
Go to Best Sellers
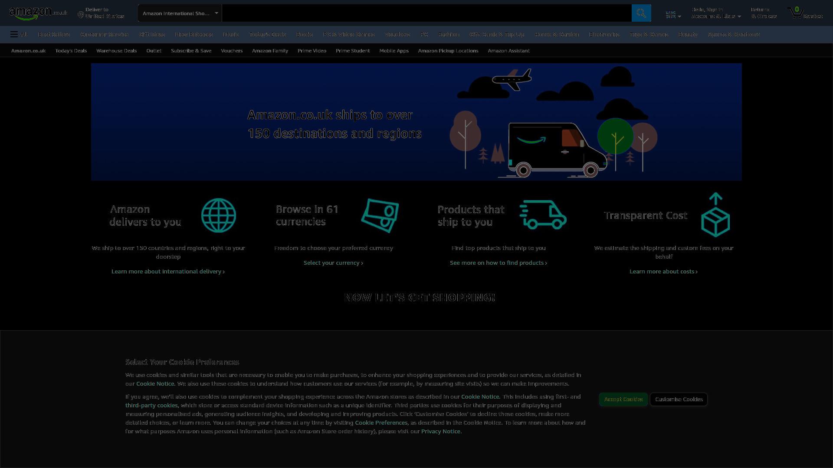coord(54,34)
